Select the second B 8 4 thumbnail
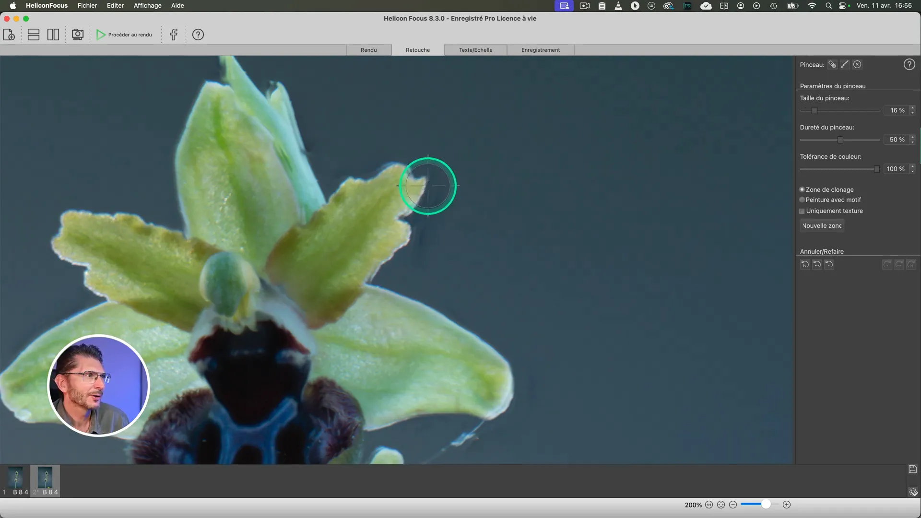The width and height of the screenshot is (921, 518). (45, 481)
